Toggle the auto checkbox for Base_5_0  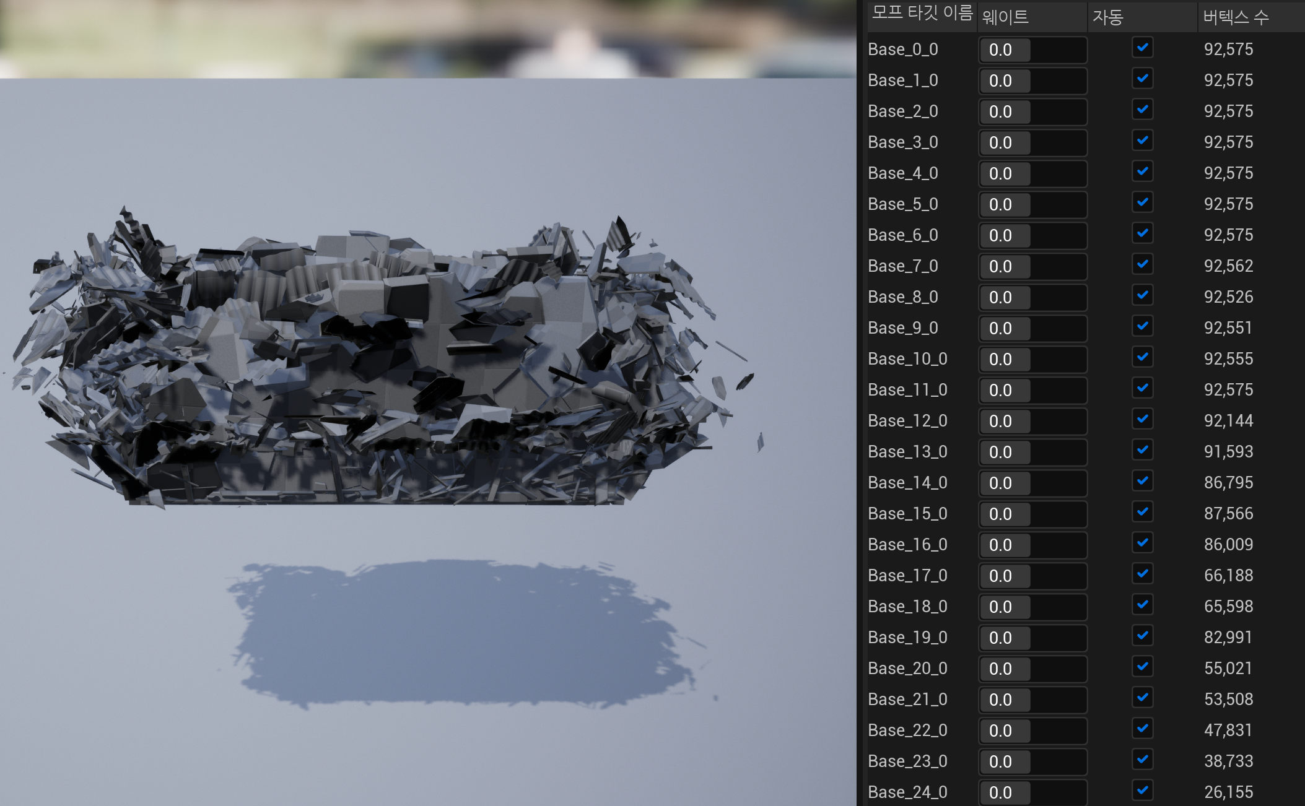pos(1142,202)
